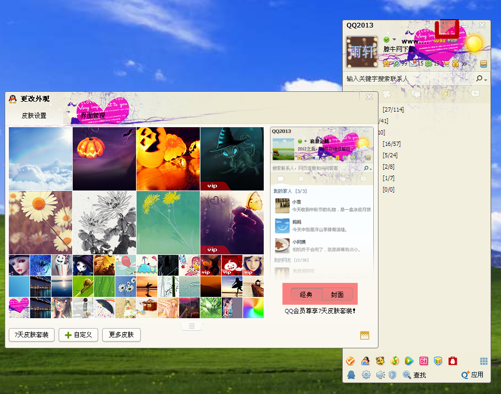Apply the ink-wash chrysanthemum skin
501x394 pixels.
coord(104,223)
